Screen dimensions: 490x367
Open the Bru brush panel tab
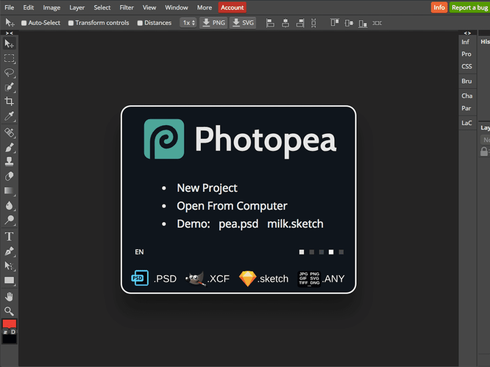467,81
